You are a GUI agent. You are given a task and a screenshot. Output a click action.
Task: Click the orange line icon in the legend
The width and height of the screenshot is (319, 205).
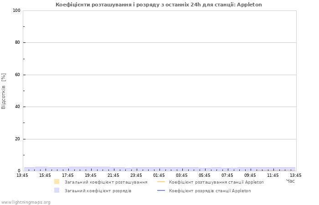click(x=161, y=182)
